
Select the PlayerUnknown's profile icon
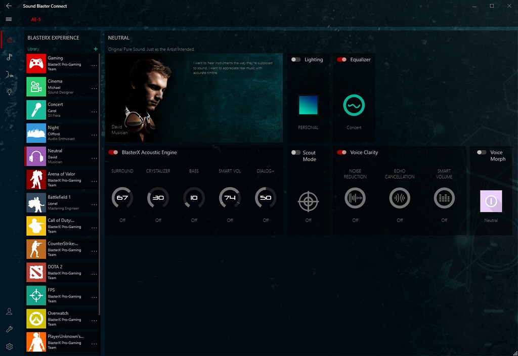point(36,342)
